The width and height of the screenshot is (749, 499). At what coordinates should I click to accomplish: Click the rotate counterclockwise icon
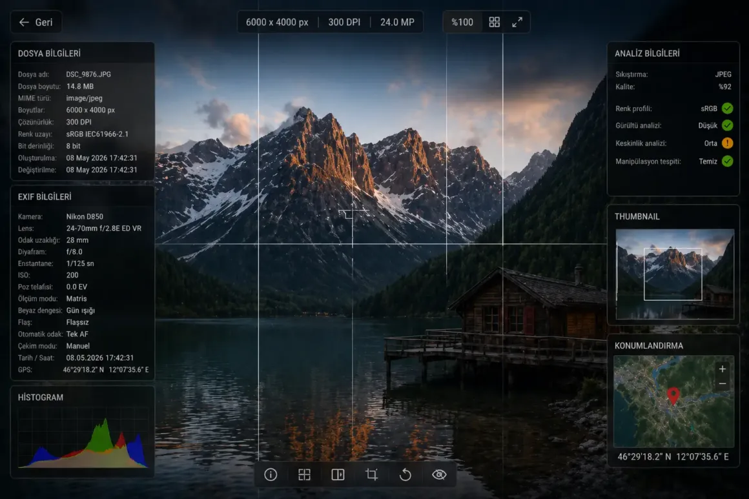pyautogui.click(x=405, y=474)
